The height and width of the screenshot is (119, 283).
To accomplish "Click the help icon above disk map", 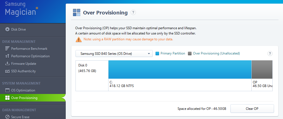I will click(270, 54).
